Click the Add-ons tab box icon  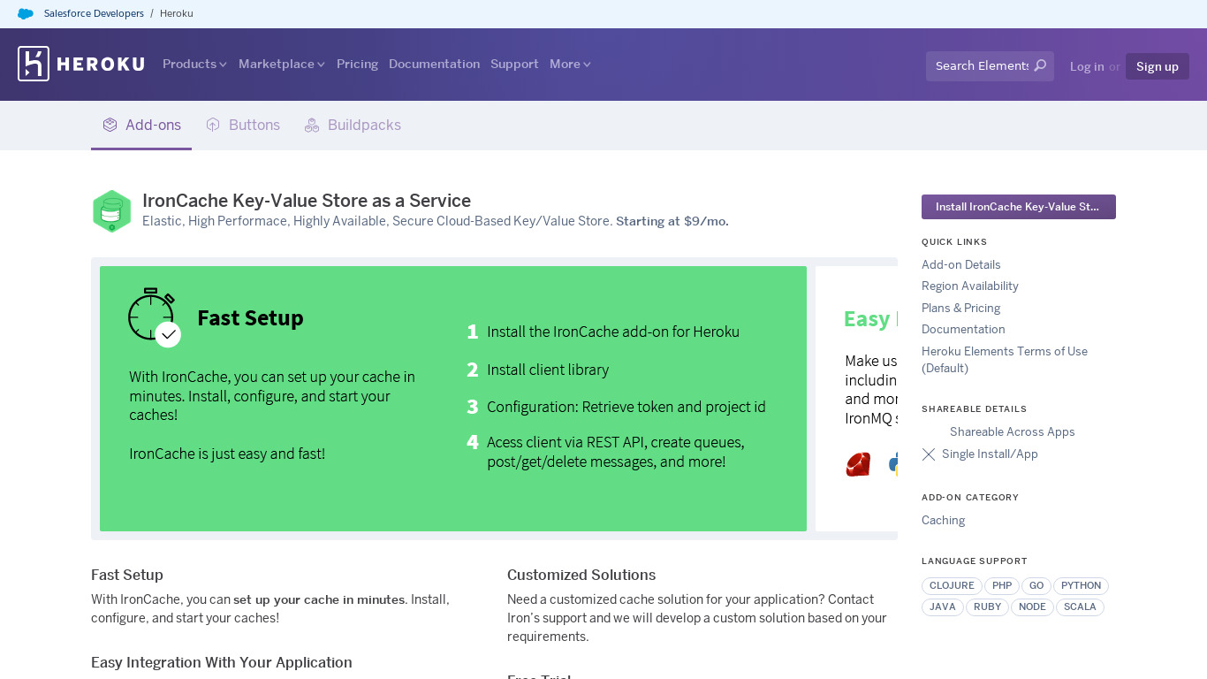[110, 125]
